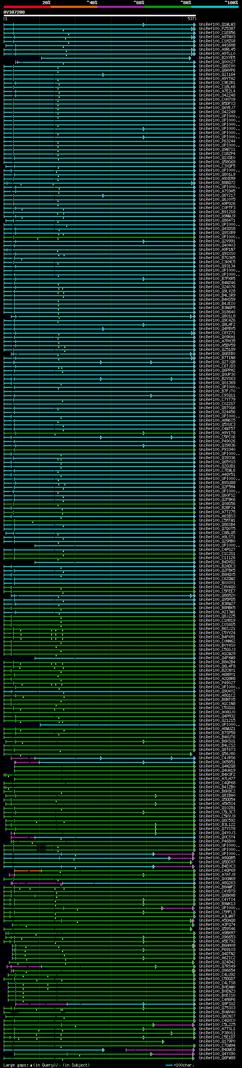
Task: Open the UniRef100_P46800 entry
Action: click(x=217, y=841)
